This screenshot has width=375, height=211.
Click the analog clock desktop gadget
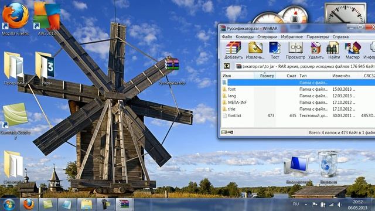345,13
